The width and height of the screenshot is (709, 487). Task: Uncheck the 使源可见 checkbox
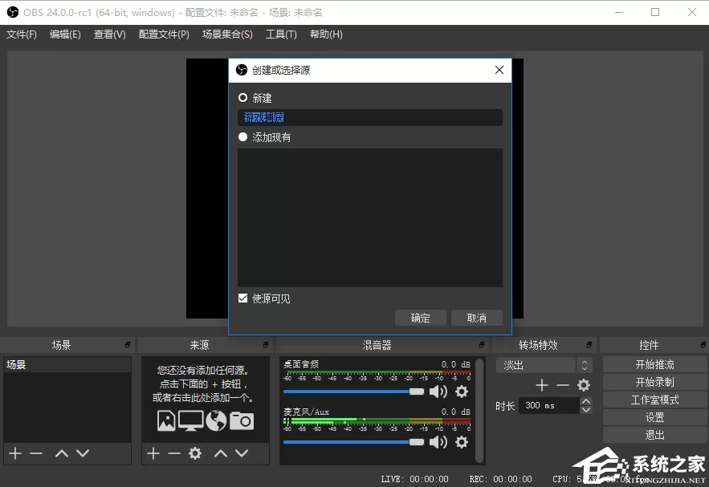pos(242,298)
